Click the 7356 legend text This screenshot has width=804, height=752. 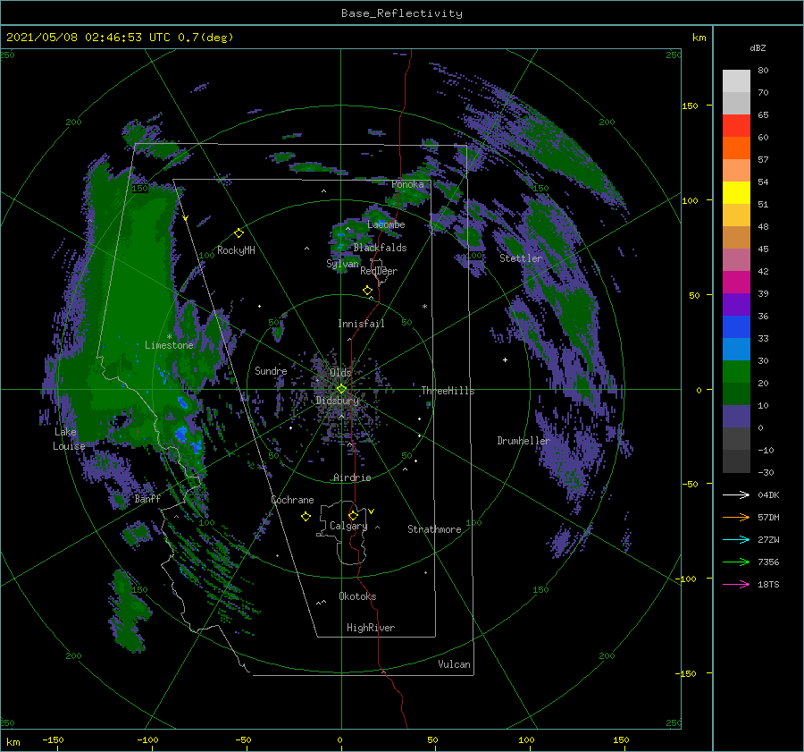[x=768, y=562]
